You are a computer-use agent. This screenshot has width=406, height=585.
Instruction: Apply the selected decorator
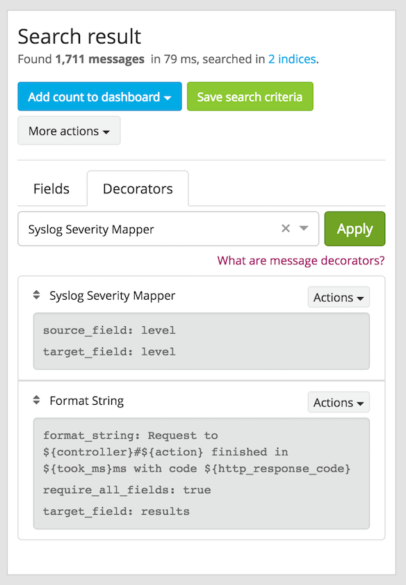(355, 229)
